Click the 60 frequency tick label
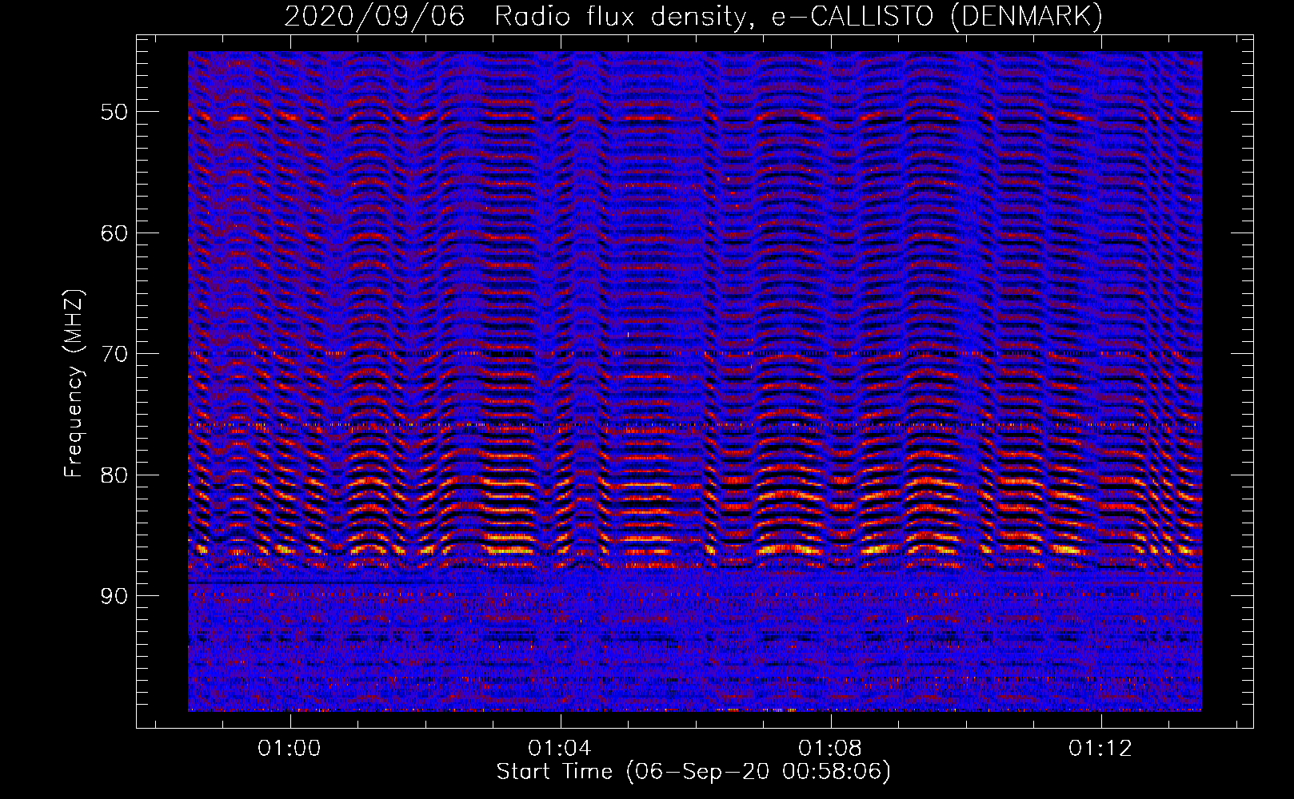This screenshot has width=1294, height=799. (x=114, y=233)
